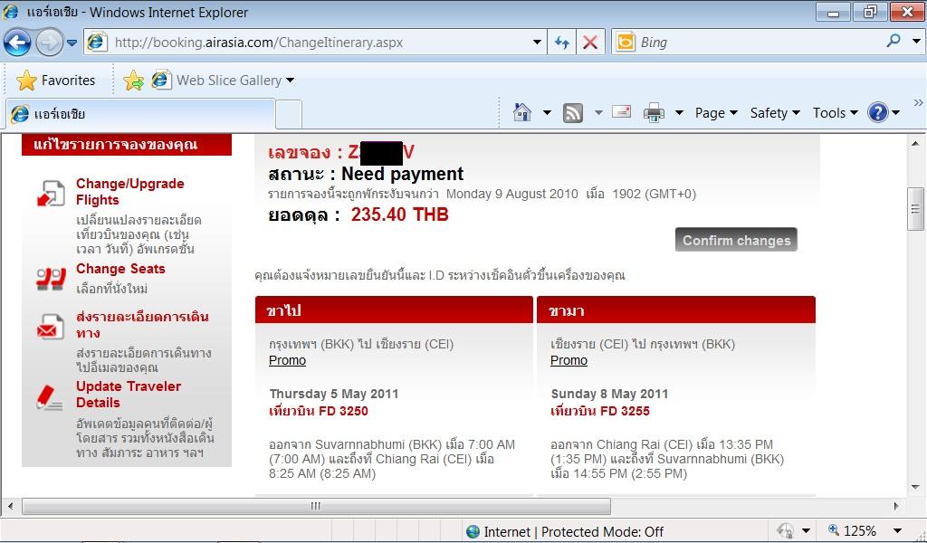Screen dimensions: 927x543
Task: Click the browser Back button
Action: (17, 43)
